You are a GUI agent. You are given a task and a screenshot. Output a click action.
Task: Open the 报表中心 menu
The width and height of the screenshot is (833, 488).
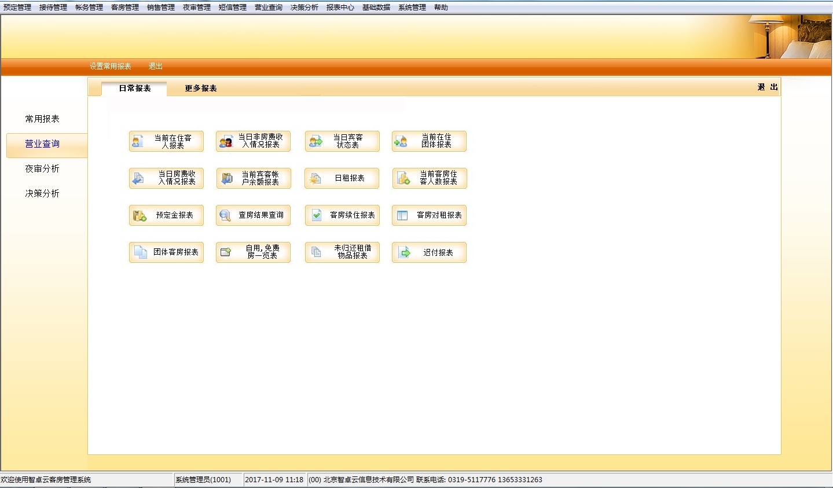pos(340,8)
